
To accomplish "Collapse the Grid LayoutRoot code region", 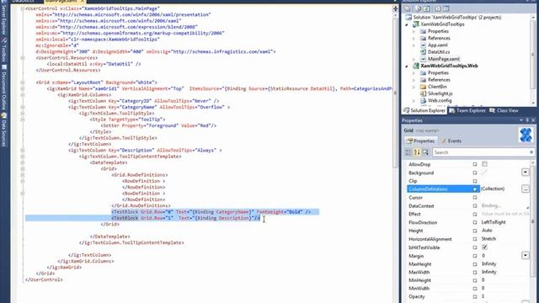I will 23,82.
